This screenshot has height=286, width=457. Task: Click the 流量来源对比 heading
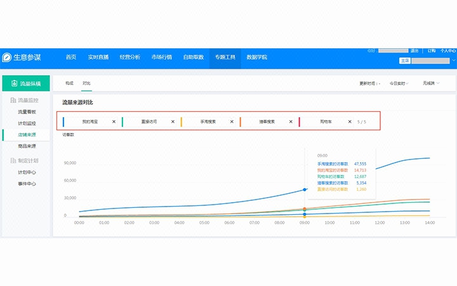click(77, 102)
